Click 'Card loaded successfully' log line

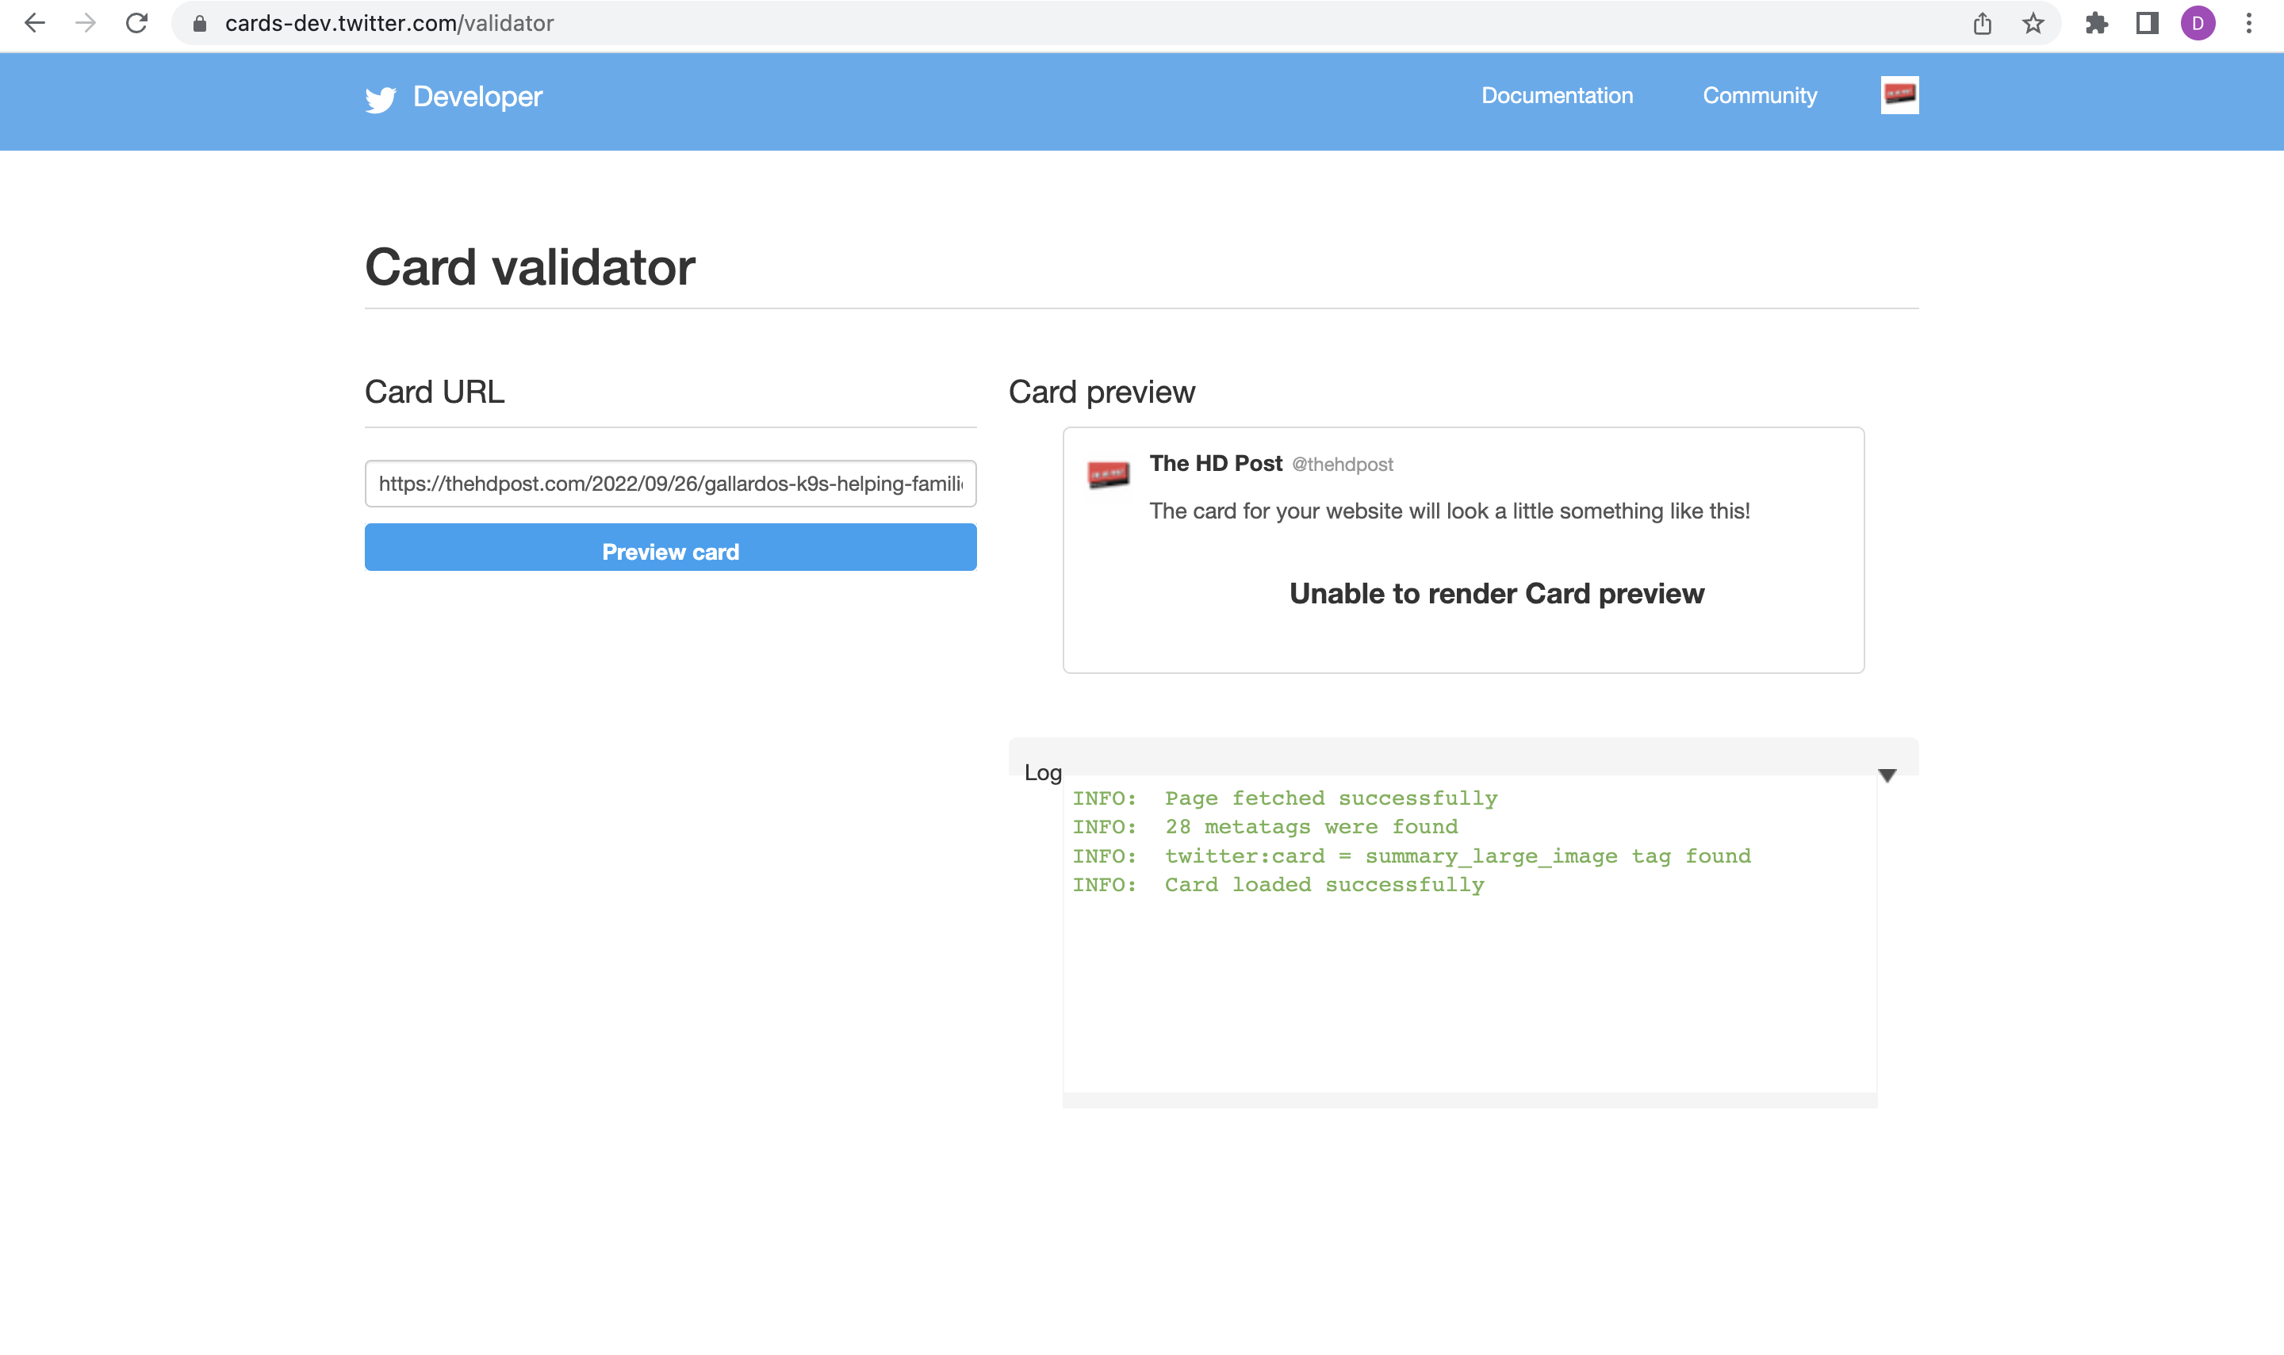click(1278, 885)
